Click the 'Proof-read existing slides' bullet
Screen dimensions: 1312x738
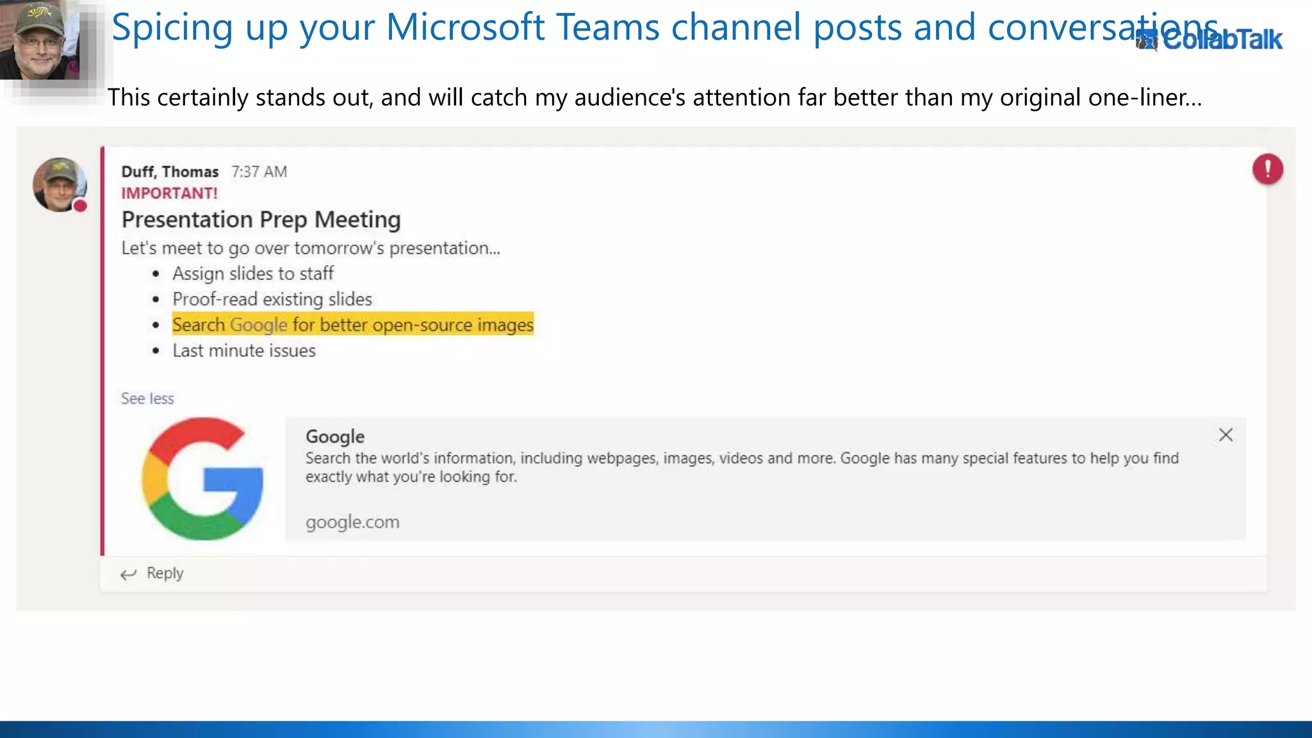tap(272, 299)
